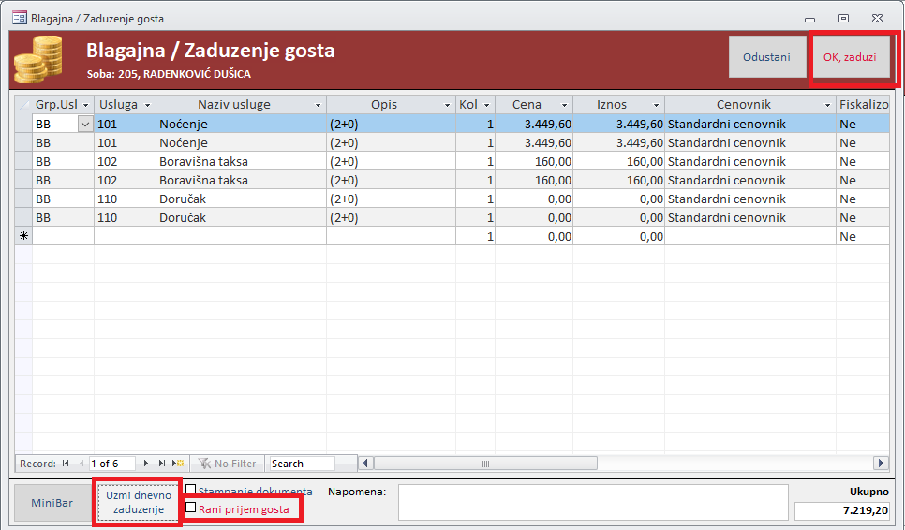
Task: Select the new row asterisk marker
Action: [x=23, y=236]
